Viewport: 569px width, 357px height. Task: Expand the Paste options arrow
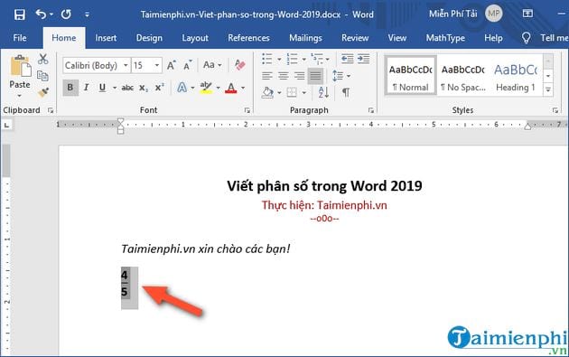point(20,96)
